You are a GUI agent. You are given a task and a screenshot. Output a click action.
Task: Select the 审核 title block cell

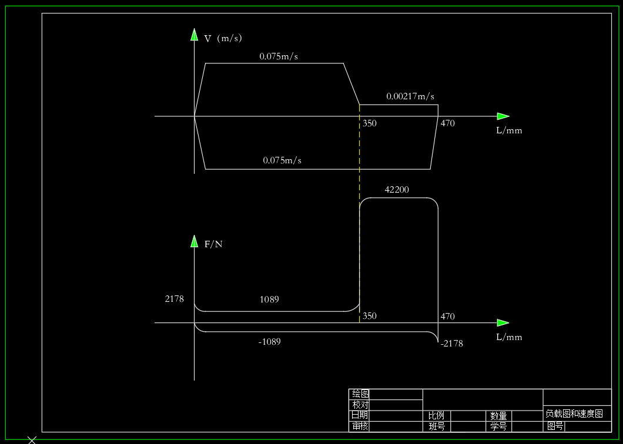pyautogui.click(x=359, y=426)
